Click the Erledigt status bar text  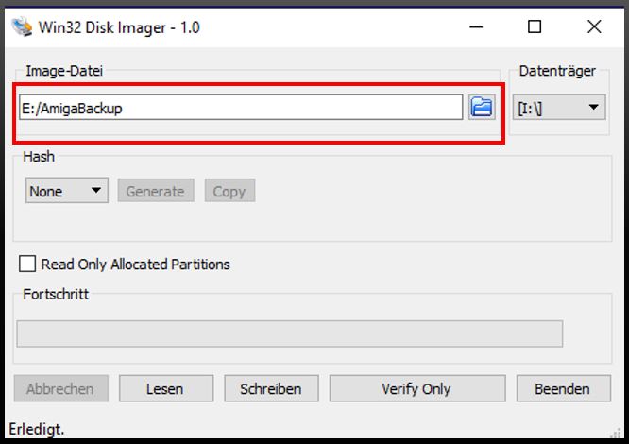pyautogui.click(x=38, y=429)
